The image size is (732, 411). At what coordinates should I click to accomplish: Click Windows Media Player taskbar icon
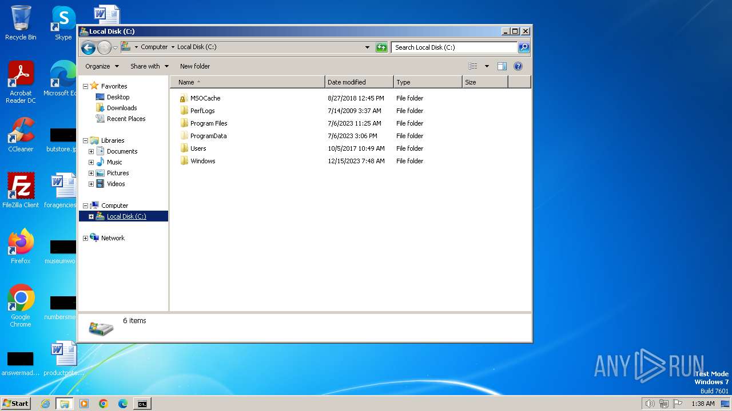(x=84, y=404)
